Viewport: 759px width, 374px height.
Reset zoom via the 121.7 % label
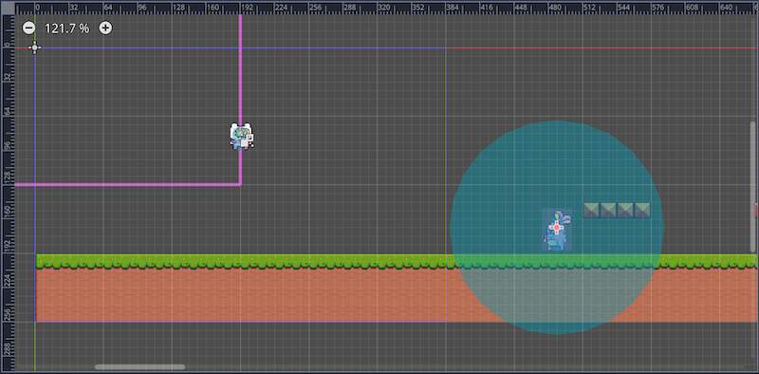pyautogui.click(x=66, y=28)
